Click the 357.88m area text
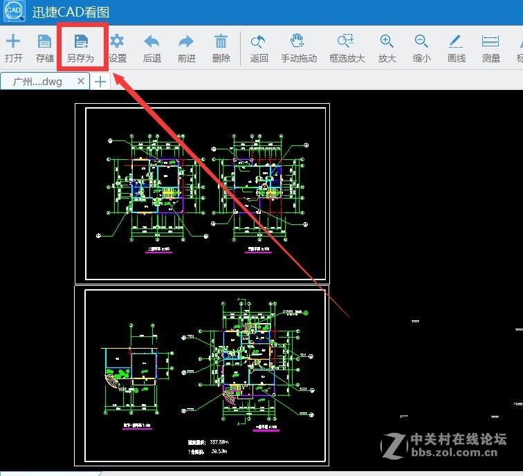Viewport: 523px width, 476px height. [x=219, y=442]
